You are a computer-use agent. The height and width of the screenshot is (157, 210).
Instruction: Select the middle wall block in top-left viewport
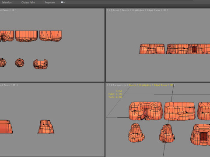coord(26,36)
